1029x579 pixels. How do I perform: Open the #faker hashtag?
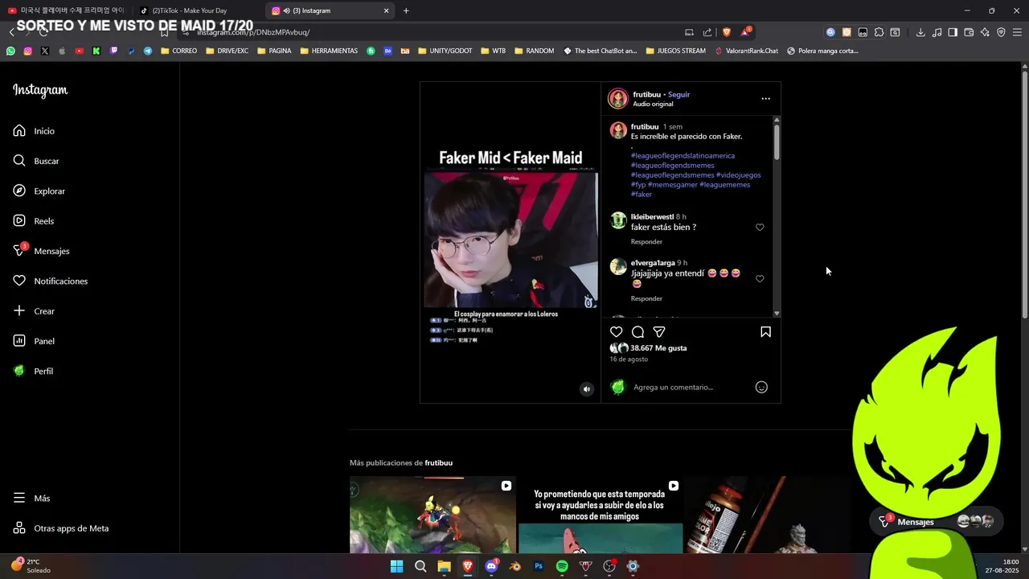[642, 194]
